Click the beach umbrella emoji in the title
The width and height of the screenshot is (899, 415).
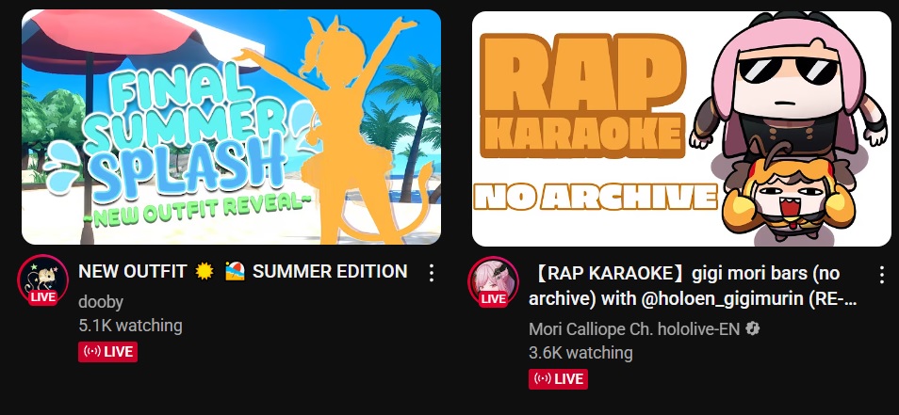pos(235,271)
